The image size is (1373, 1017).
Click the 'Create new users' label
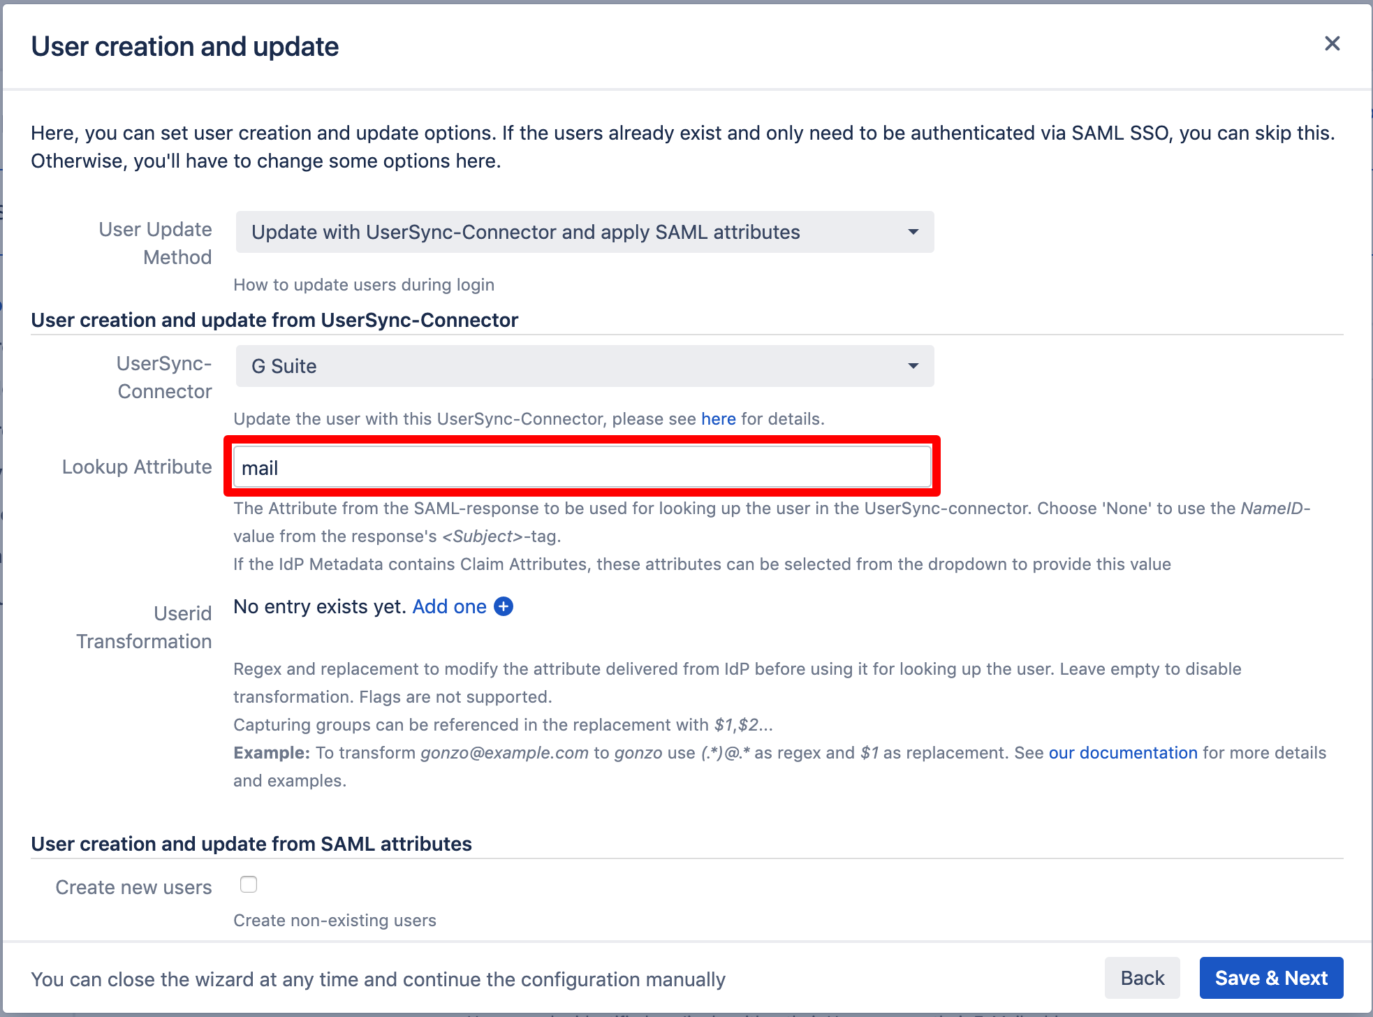pos(133,887)
